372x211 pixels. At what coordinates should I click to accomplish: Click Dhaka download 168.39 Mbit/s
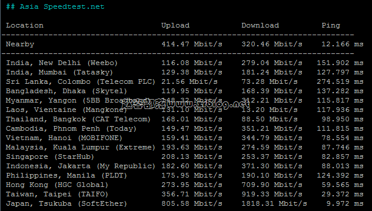[x=272, y=91]
